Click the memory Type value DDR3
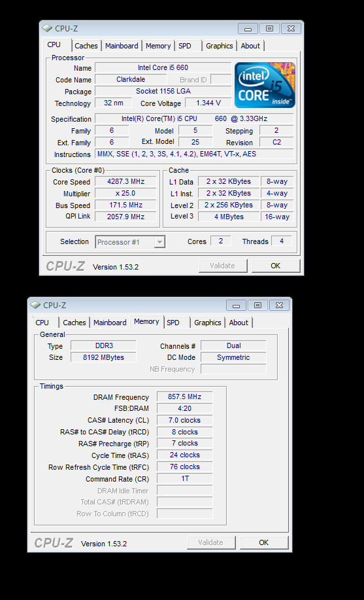 [104, 345]
